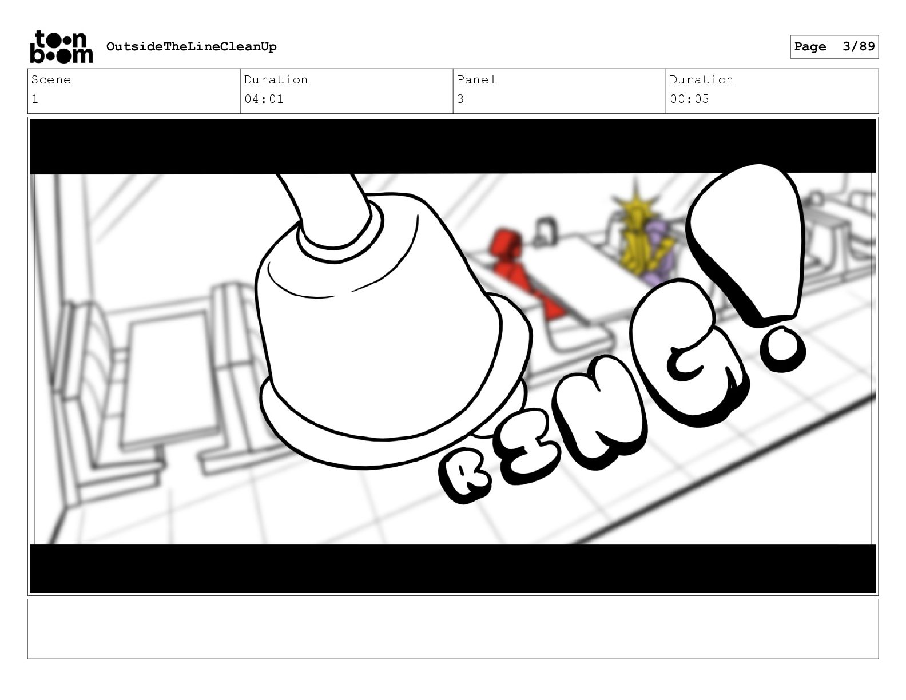Screen dimensions: 906x700
Task: Click the top black letterbox bar
Action: 453,146
